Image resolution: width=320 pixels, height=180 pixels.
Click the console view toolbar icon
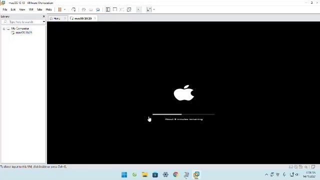click(x=138, y=9)
